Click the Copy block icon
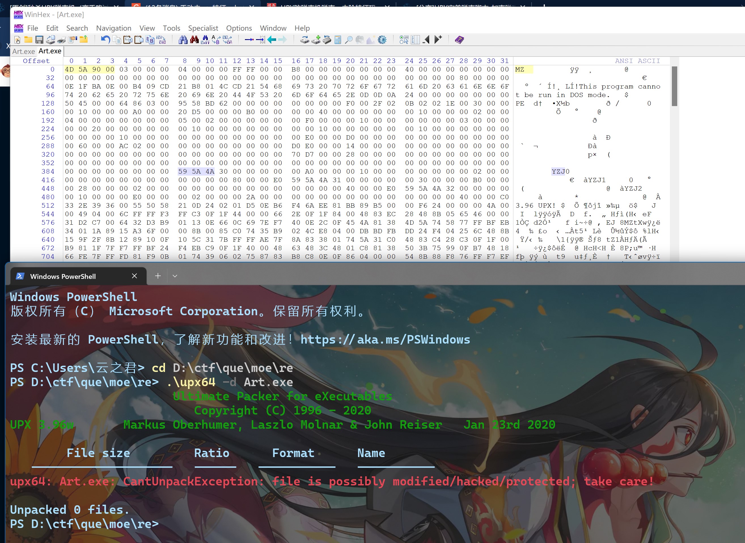745x543 pixels. tap(117, 40)
